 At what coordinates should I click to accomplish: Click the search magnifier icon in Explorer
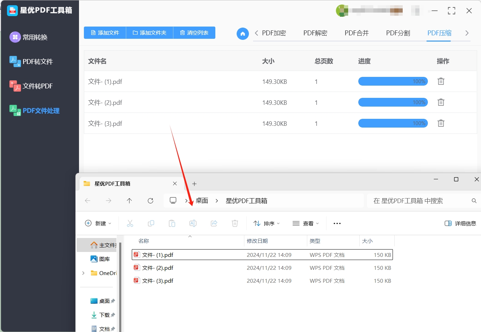coord(474,201)
